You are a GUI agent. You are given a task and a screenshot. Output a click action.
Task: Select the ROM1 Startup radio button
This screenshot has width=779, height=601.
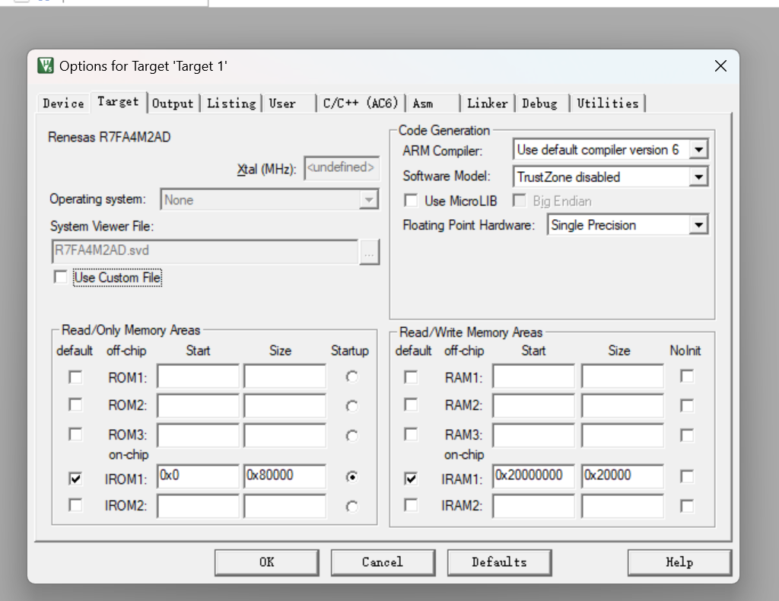click(x=351, y=377)
